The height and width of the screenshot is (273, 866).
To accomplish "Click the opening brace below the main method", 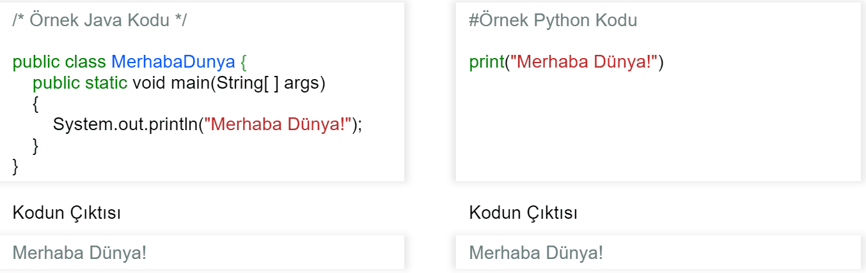I will [x=36, y=104].
